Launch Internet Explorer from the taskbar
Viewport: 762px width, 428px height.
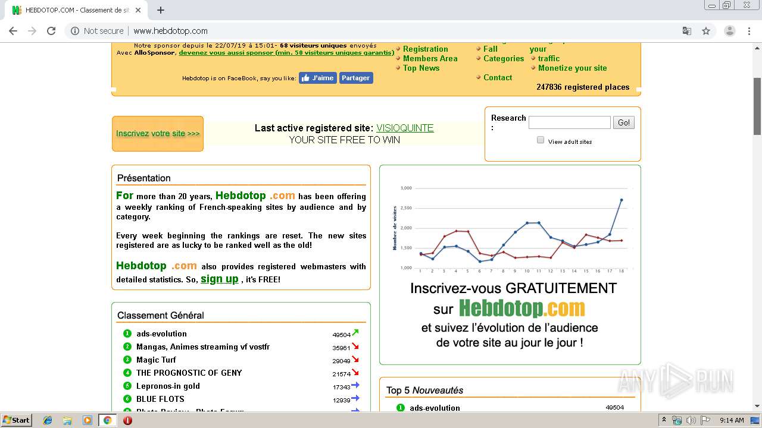(48, 420)
